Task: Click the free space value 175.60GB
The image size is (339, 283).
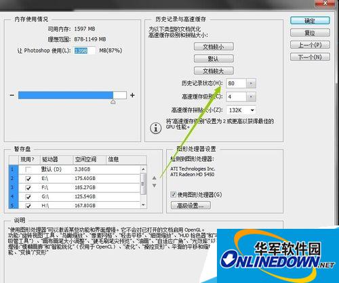Action: tap(85, 179)
